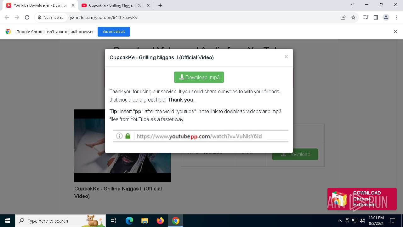Screen dimensions: 403x227
Task: Reload the current page
Action: [x=27, y=17]
